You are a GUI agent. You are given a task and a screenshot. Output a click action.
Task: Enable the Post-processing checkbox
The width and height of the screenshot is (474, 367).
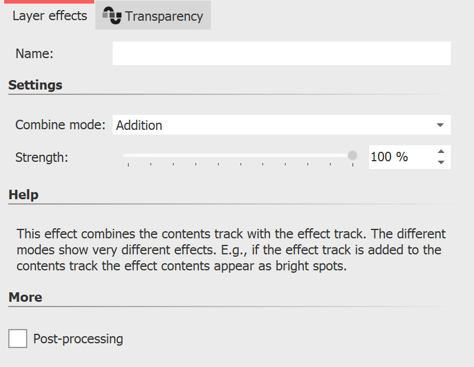point(17,339)
